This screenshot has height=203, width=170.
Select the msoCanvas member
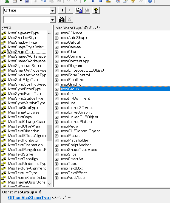71,47
